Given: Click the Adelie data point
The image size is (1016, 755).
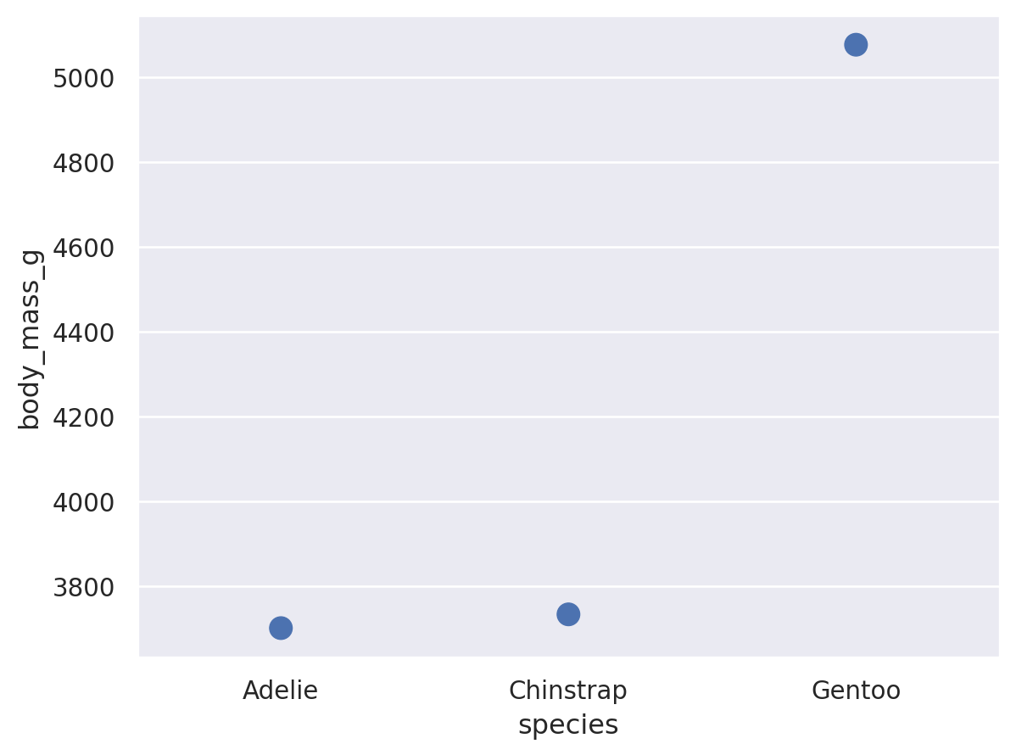Looking at the screenshot, I should pos(281,628).
